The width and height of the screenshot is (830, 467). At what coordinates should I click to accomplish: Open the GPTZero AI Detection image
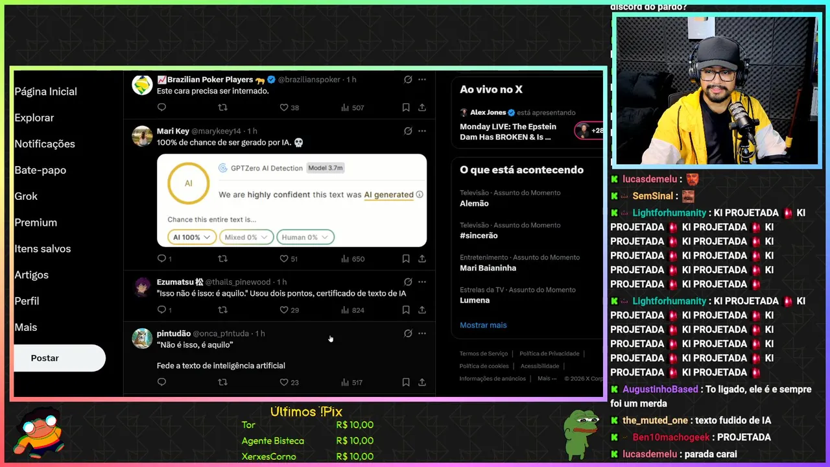coord(292,200)
